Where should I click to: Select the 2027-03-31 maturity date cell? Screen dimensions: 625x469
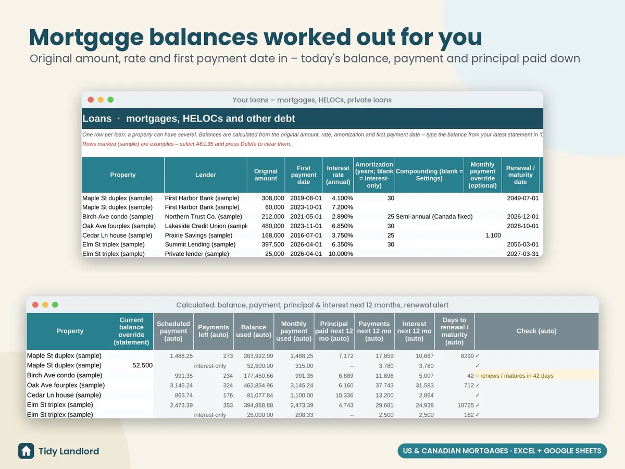click(520, 254)
